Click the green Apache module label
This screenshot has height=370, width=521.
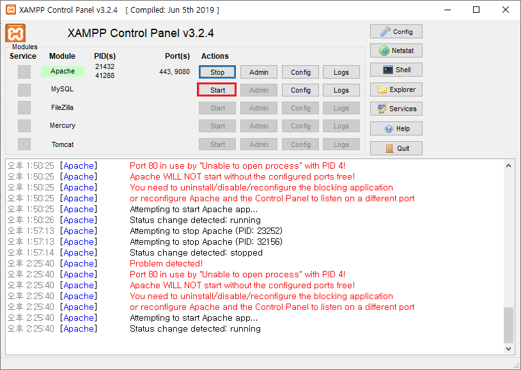tap(63, 71)
